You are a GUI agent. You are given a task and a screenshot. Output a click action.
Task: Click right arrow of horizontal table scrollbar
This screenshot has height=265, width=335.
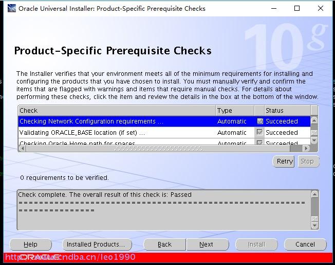[306, 148]
